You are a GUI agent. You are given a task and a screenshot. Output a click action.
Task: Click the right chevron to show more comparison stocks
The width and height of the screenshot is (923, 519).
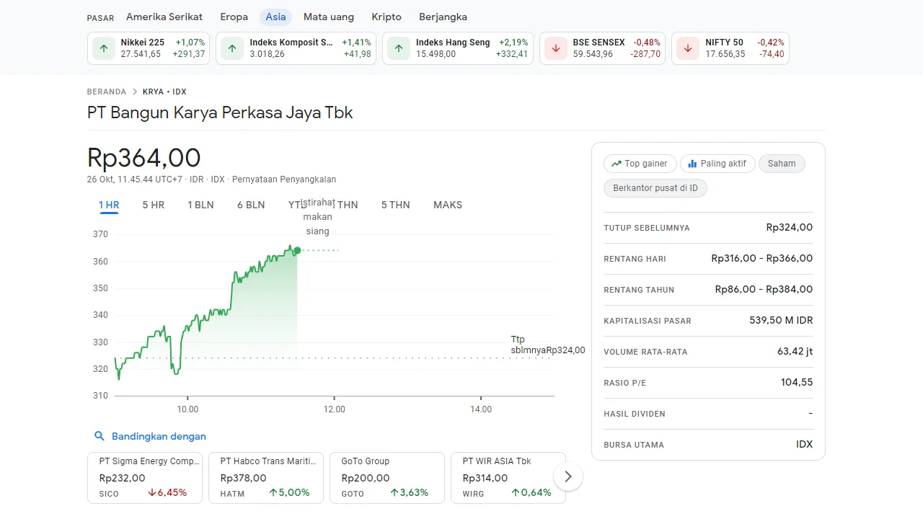pyautogui.click(x=568, y=476)
